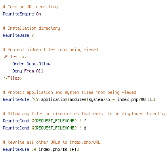
Task: Click the 'Protect hidden files' comment
Action: tap(50, 49)
